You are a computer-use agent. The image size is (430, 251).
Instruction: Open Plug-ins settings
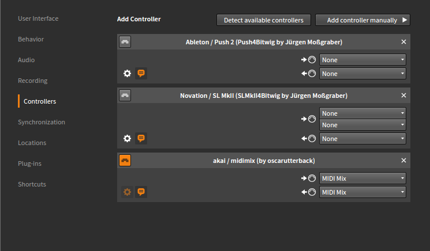pyautogui.click(x=29, y=163)
